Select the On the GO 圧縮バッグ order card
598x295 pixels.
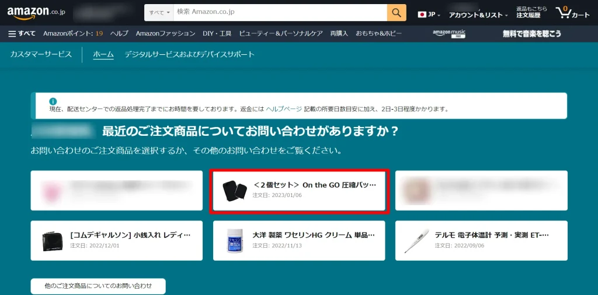[x=299, y=190]
